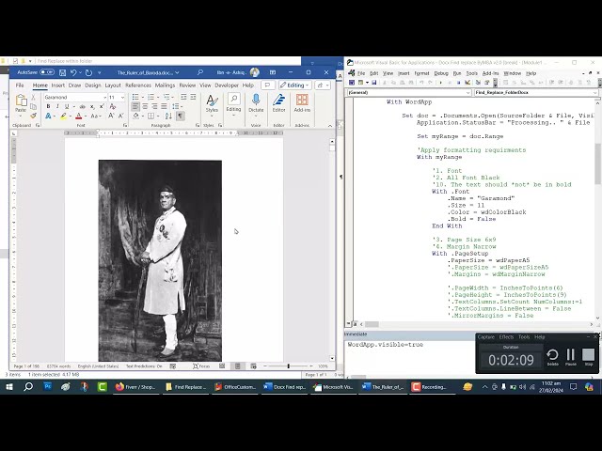Apply Strikethrough formatting
This screenshot has height=451, width=602.
coord(82,106)
